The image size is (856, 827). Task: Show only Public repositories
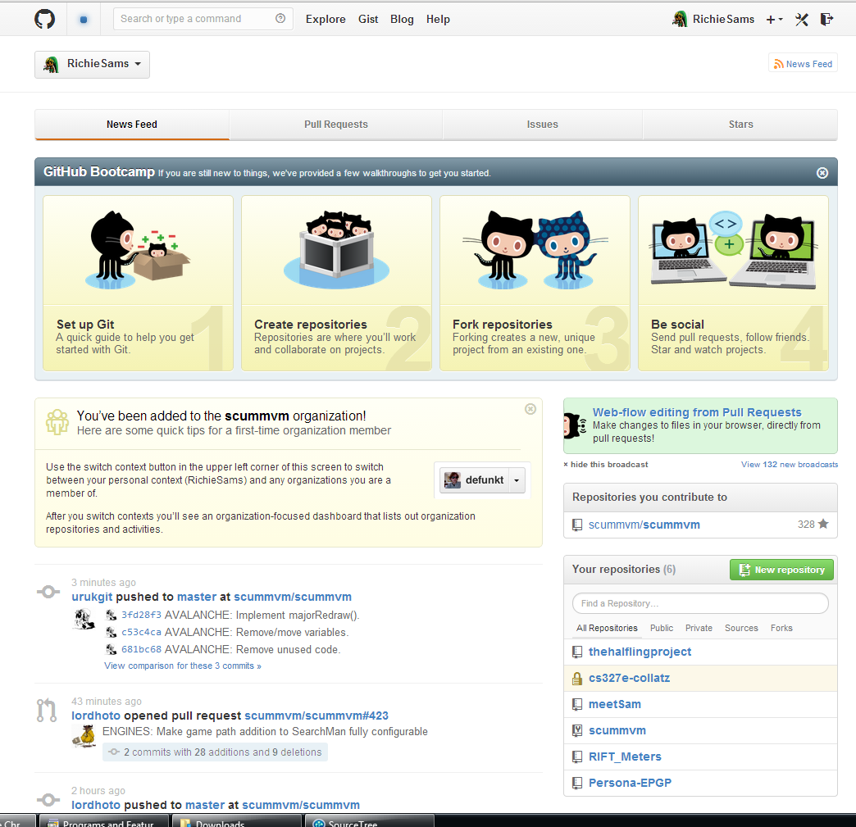point(661,629)
